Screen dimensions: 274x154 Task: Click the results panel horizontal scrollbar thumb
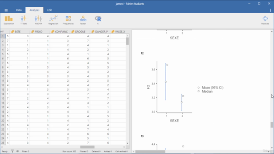click(x=150, y=151)
